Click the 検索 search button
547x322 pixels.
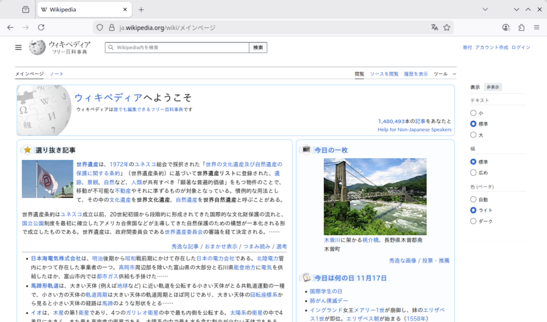click(x=258, y=47)
